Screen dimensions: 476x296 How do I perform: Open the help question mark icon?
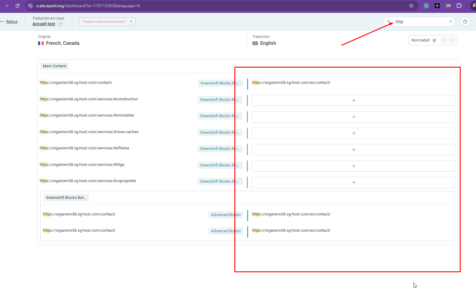click(x=465, y=22)
